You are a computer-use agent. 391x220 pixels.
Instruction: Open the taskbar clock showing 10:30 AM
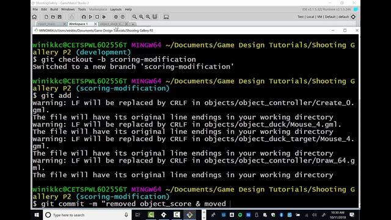tap(337, 215)
